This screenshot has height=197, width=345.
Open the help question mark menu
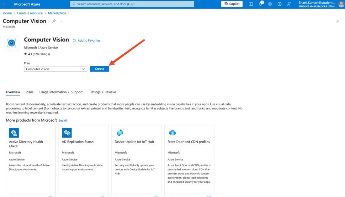[x=279, y=4]
